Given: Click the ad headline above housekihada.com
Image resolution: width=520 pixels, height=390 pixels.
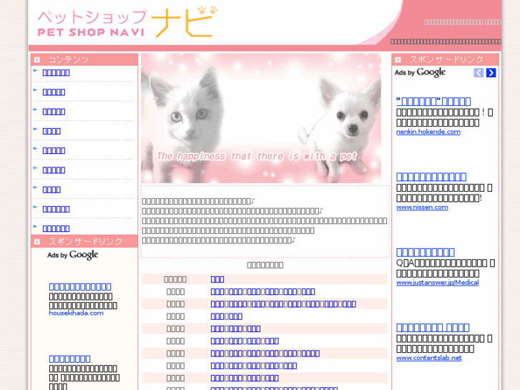Looking at the screenshot, I should (x=80, y=286).
